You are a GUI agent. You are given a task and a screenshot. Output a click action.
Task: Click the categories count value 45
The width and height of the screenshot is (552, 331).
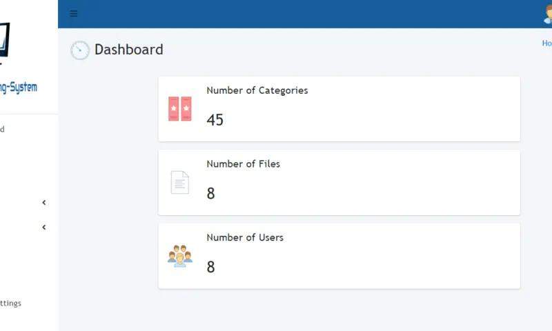(x=215, y=120)
